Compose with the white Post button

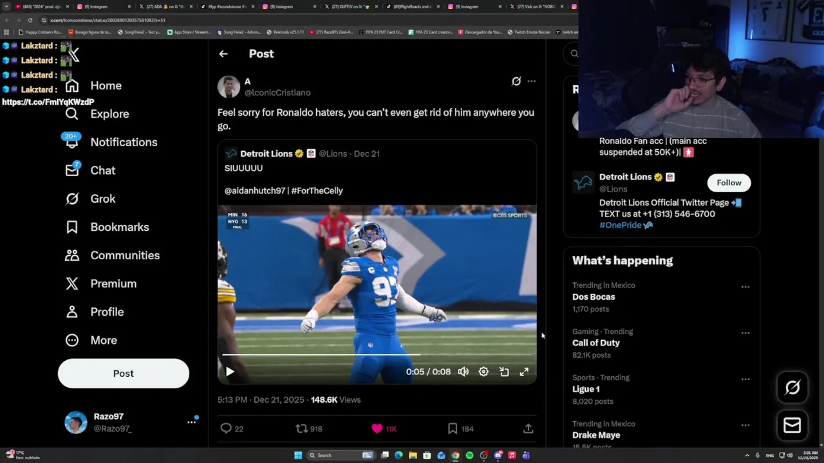[x=124, y=374]
